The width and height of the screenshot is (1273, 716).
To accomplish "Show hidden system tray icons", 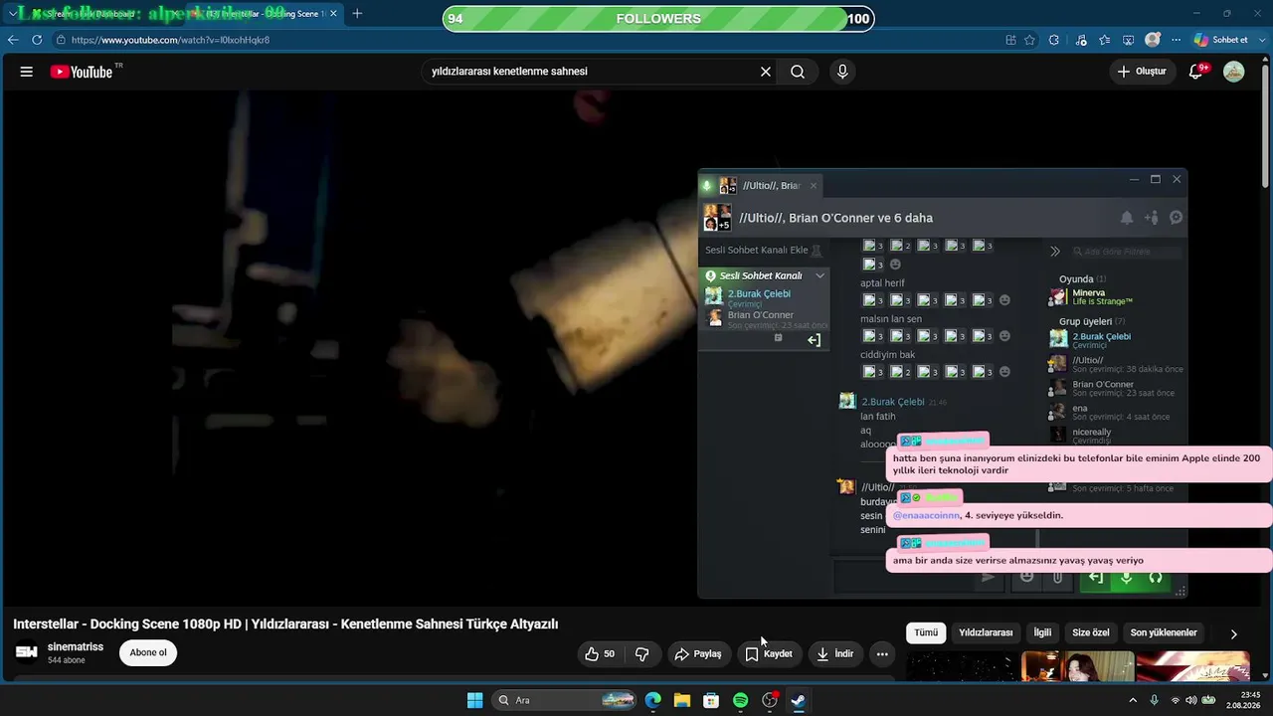I will coord(1132,700).
